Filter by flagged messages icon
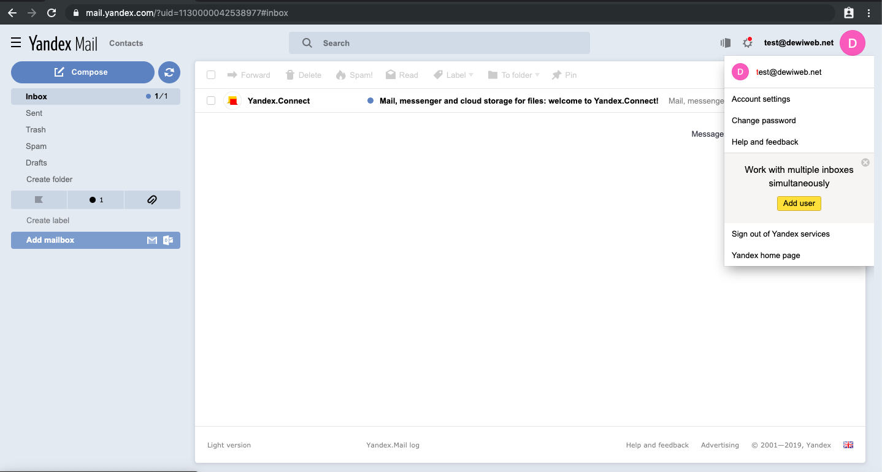Screen dimensions: 882x472 [39, 200]
